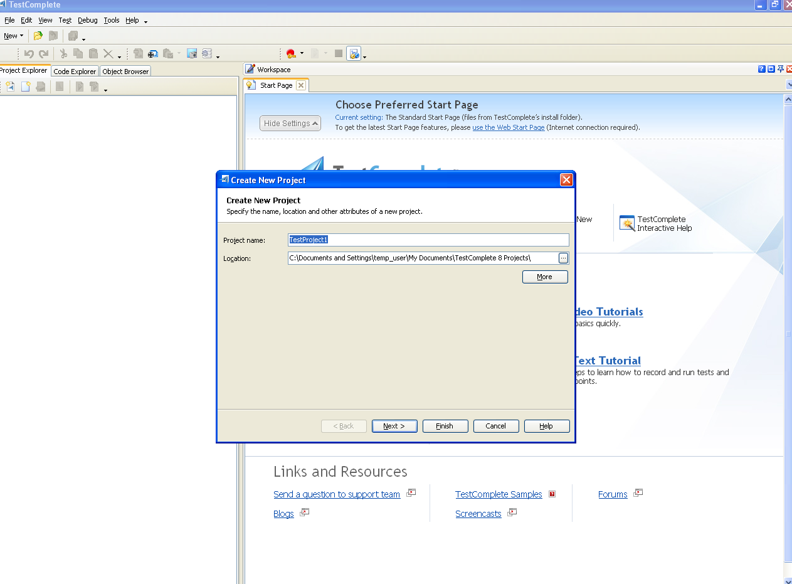792x584 pixels.
Task: Click the Cut scissors icon
Action: [x=63, y=54]
